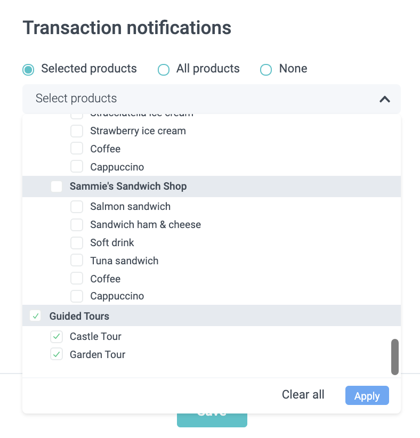420x438 pixels.
Task: Select all of Sammie's Sandwich Shop checkbox
Action: point(56,186)
